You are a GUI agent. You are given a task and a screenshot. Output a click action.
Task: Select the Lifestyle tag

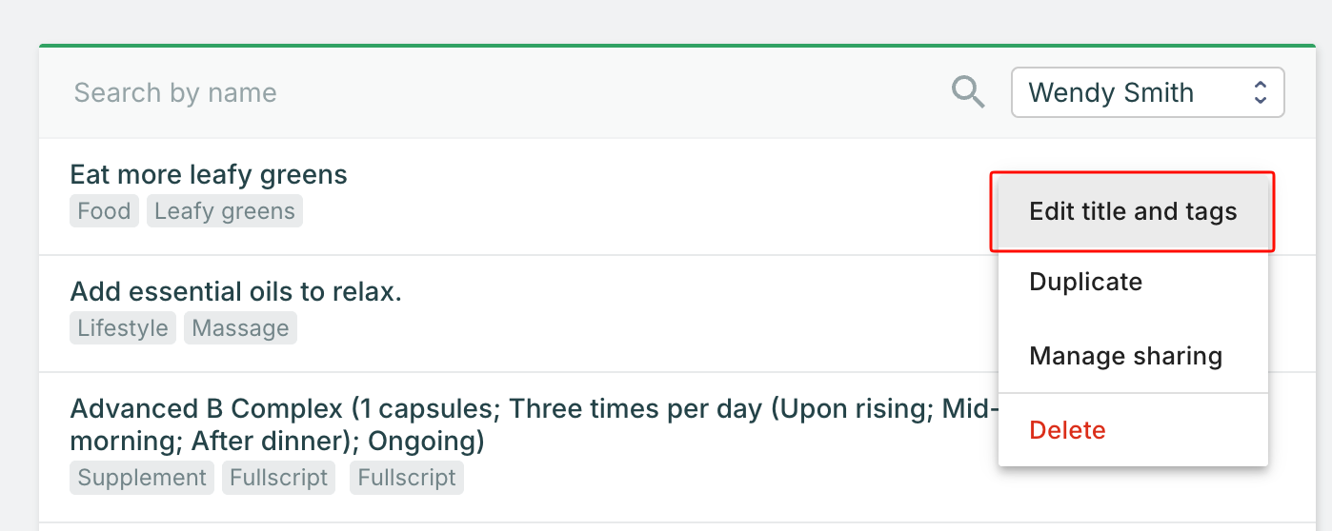123,328
